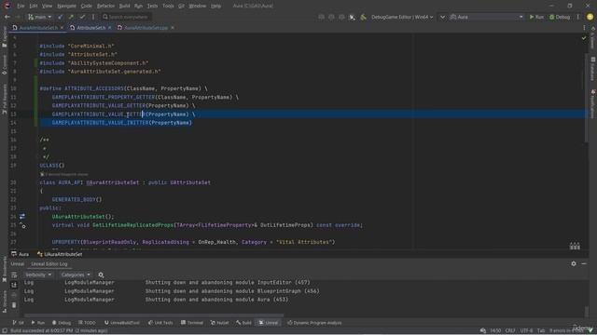This screenshot has width=597, height=335.
Task: Open the more actions menu beside Debug
Action: point(578,17)
